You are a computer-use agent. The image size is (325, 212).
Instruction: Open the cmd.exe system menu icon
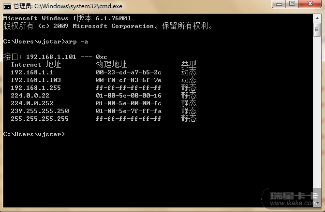pos(7,6)
